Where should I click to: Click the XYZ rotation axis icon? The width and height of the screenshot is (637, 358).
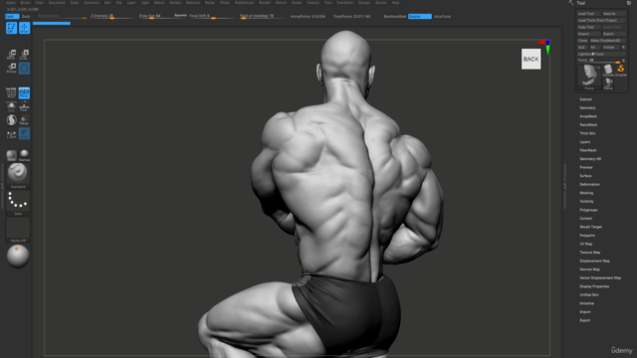click(11, 92)
